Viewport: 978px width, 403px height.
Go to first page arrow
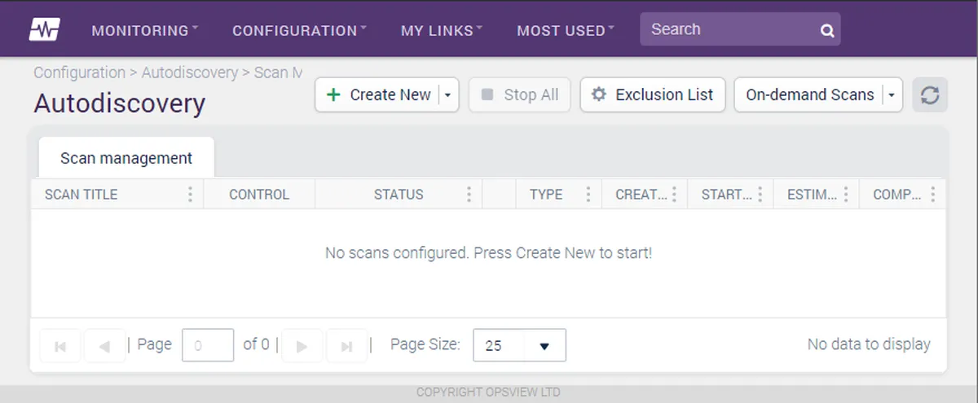pos(60,346)
